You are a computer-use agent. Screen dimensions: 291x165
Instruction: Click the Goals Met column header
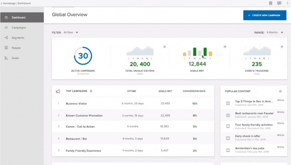coord(165,91)
